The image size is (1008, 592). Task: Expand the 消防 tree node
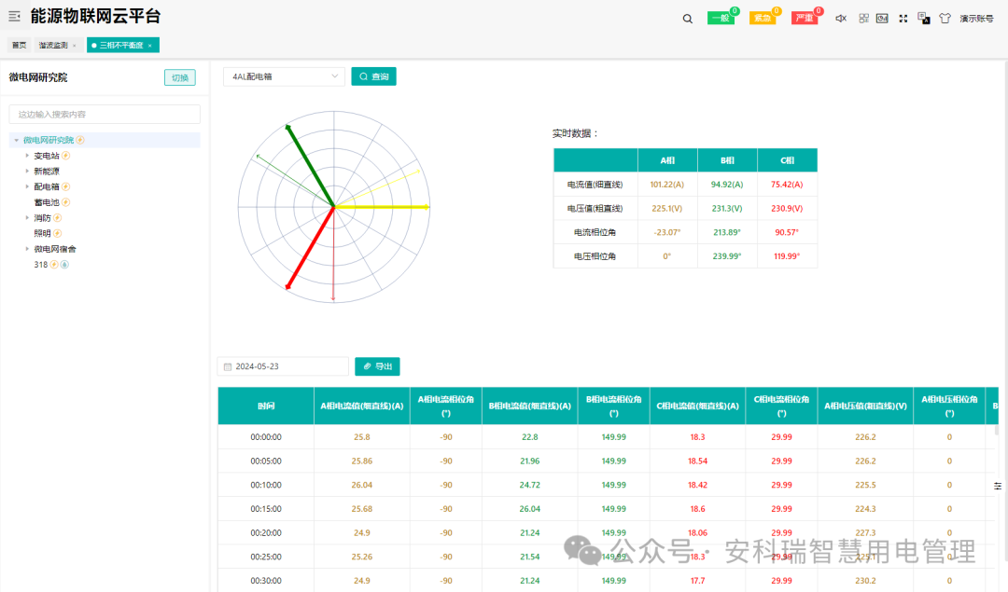pos(27,217)
